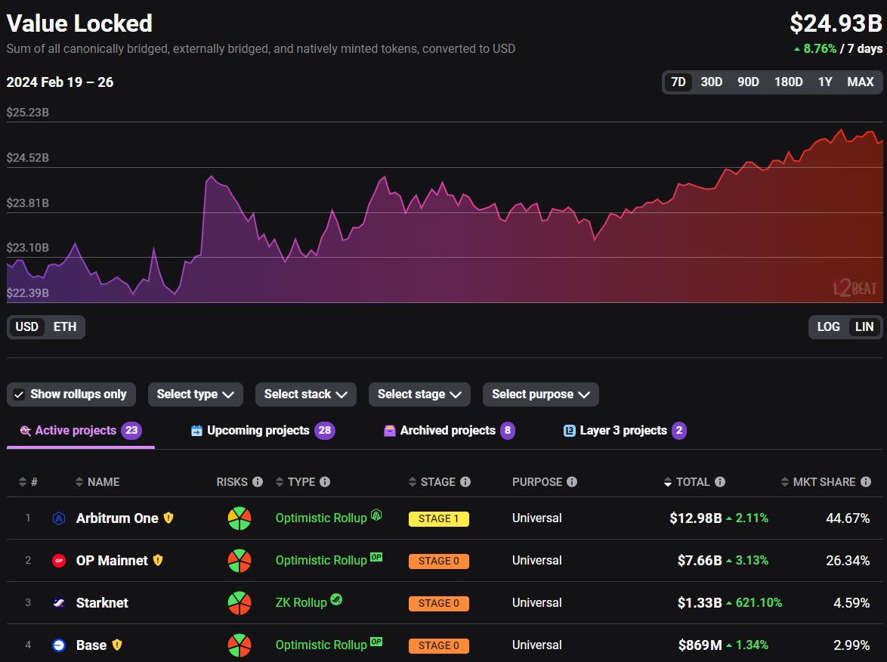Switch chart scale to LOG
Image resolution: width=887 pixels, height=662 pixels.
click(x=828, y=327)
